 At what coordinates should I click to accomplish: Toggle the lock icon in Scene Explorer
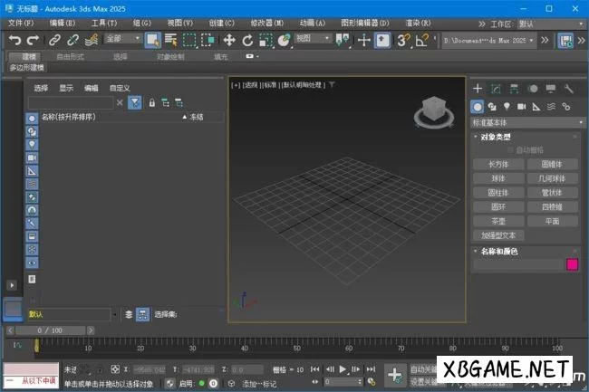(x=151, y=103)
